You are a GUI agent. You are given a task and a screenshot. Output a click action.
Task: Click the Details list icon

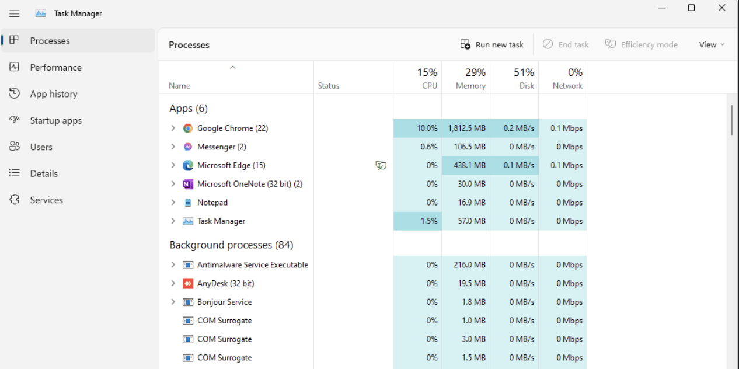pyautogui.click(x=15, y=173)
